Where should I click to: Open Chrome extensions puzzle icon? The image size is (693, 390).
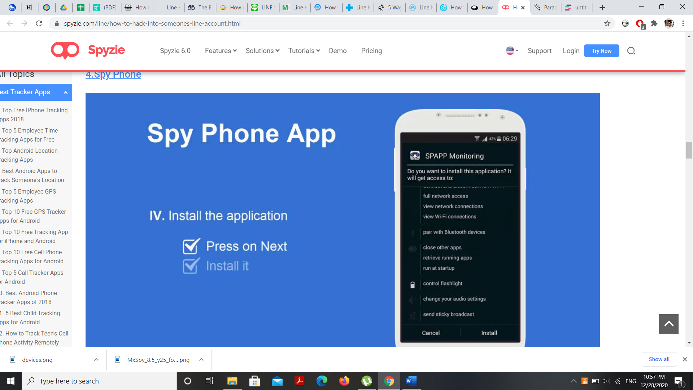[x=654, y=23]
